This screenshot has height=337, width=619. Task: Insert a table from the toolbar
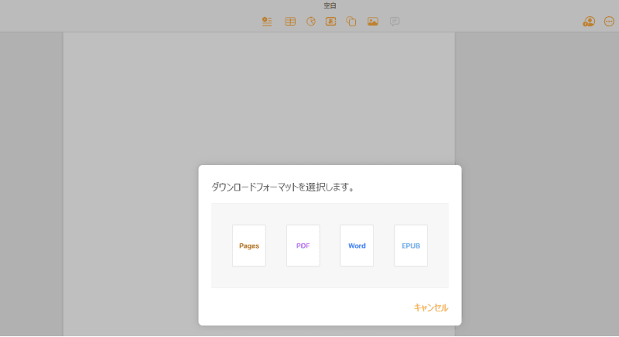coord(290,22)
